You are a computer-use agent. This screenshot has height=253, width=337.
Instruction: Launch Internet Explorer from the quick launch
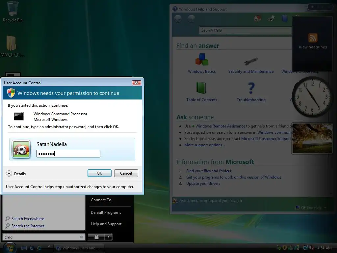pos(39,248)
